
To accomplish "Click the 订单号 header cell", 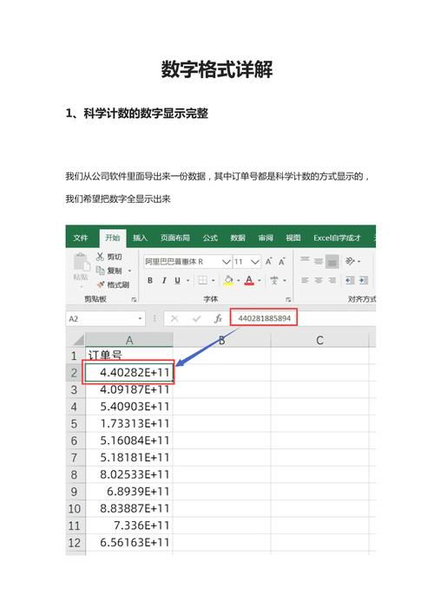I will click(x=129, y=356).
